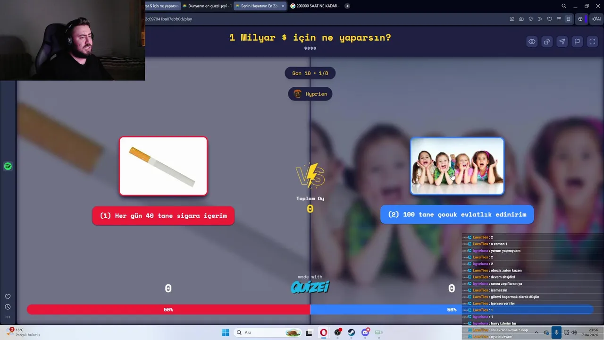
Task: Click the taskbar microphone icon
Action: (556, 332)
